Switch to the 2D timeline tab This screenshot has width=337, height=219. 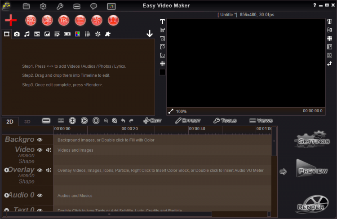(10, 122)
